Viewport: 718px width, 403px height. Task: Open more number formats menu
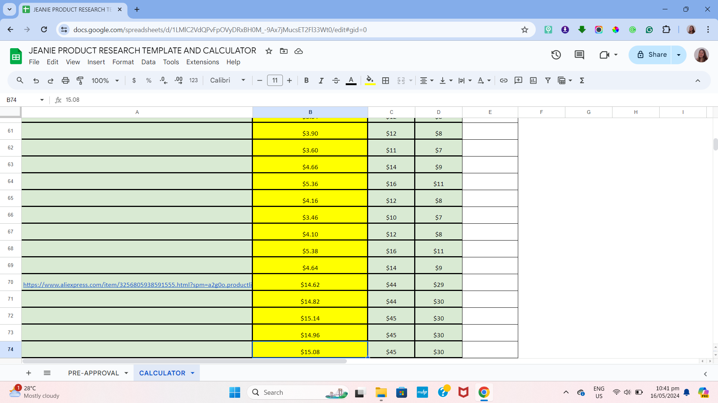tap(193, 80)
